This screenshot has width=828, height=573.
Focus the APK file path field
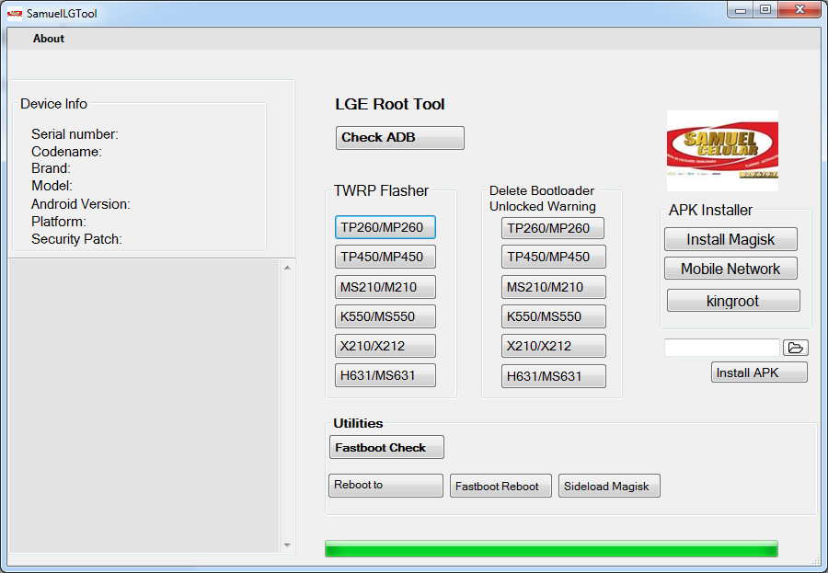pos(722,348)
